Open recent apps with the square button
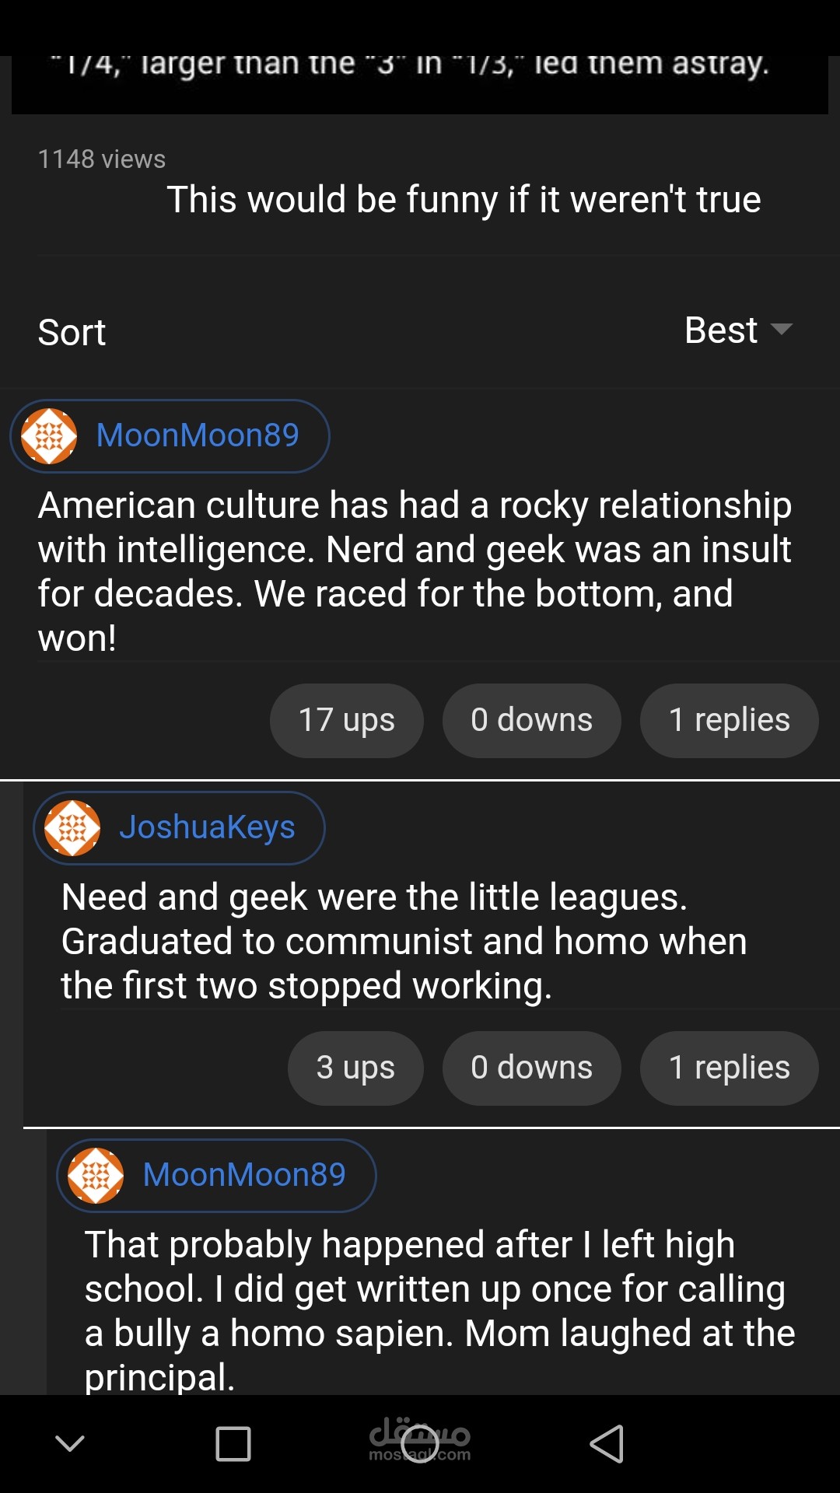Viewport: 840px width, 1493px height. point(233,1444)
